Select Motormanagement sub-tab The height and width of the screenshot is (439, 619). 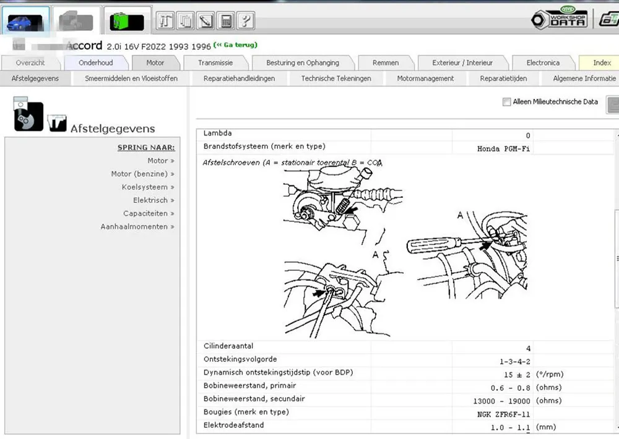click(425, 79)
